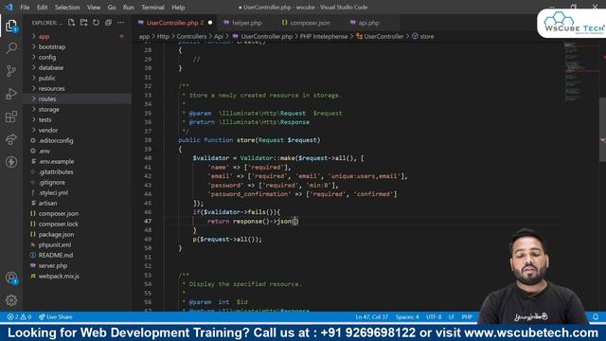Expand the vendor folder
This screenshot has height=341, width=606.
click(78, 131)
